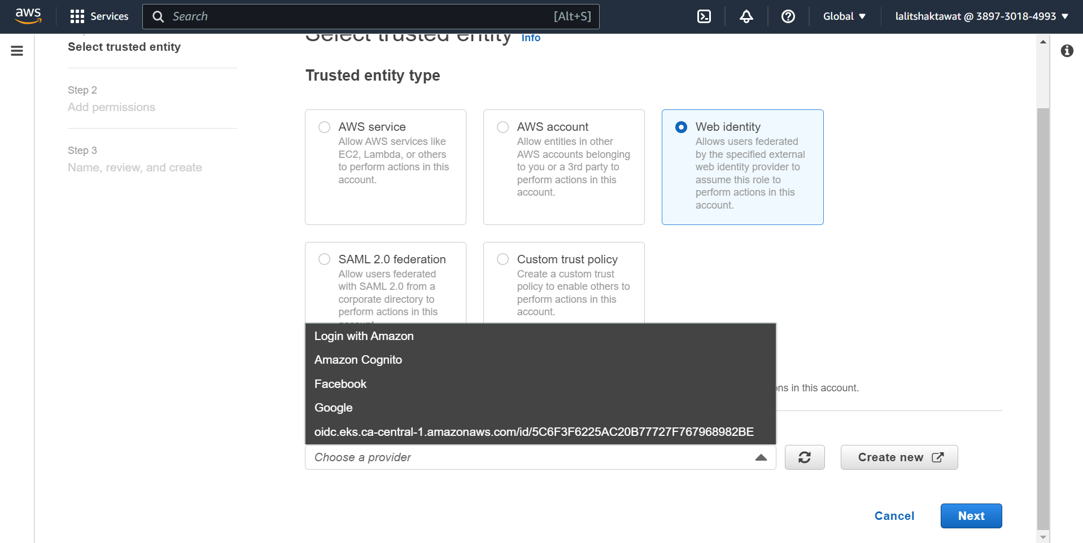This screenshot has height=543, width=1083.
Task: Open the notifications bell
Action: tap(746, 16)
